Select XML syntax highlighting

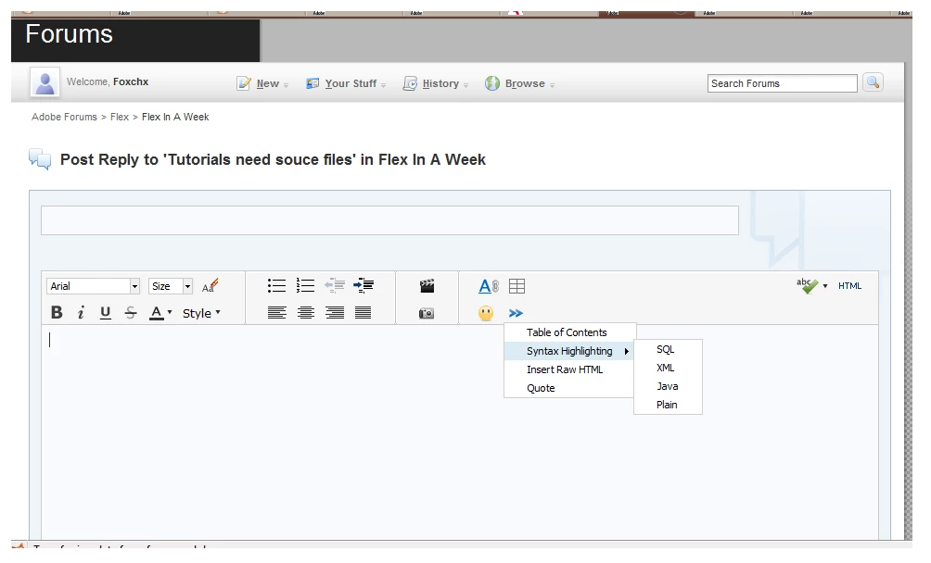[668, 368]
